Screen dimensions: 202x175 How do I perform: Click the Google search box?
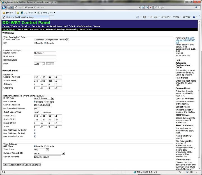tap(174, 7)
